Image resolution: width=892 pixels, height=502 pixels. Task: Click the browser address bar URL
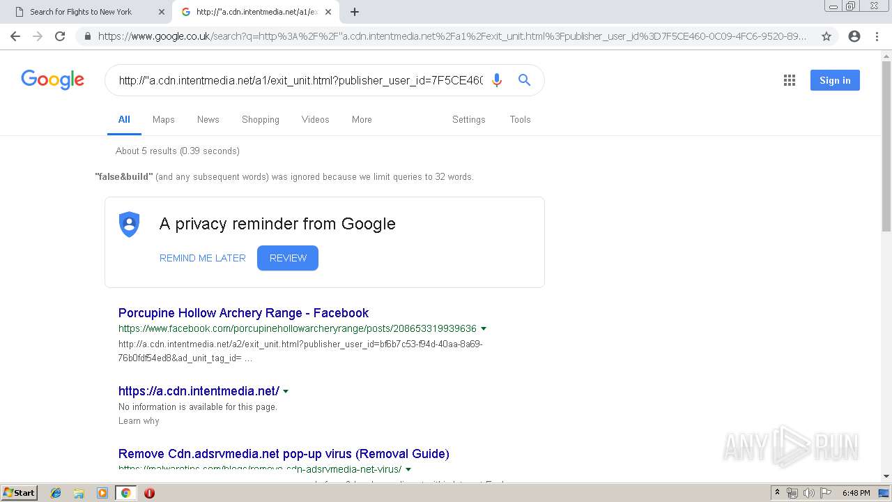coord(452,36)
